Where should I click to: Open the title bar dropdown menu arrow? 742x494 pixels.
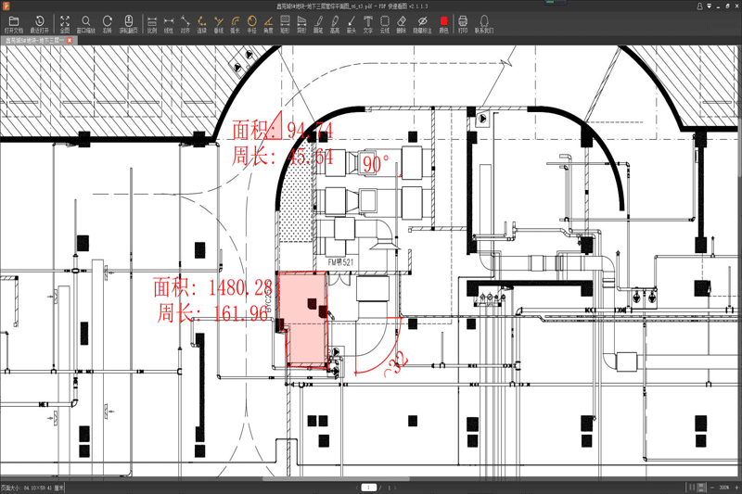coord(709,6)
